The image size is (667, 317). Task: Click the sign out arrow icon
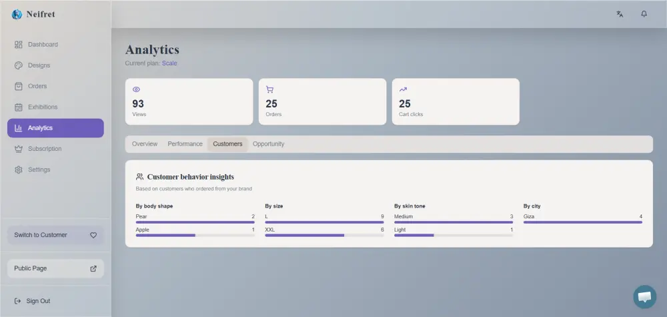pyautogui.click(x=17, y=301)
